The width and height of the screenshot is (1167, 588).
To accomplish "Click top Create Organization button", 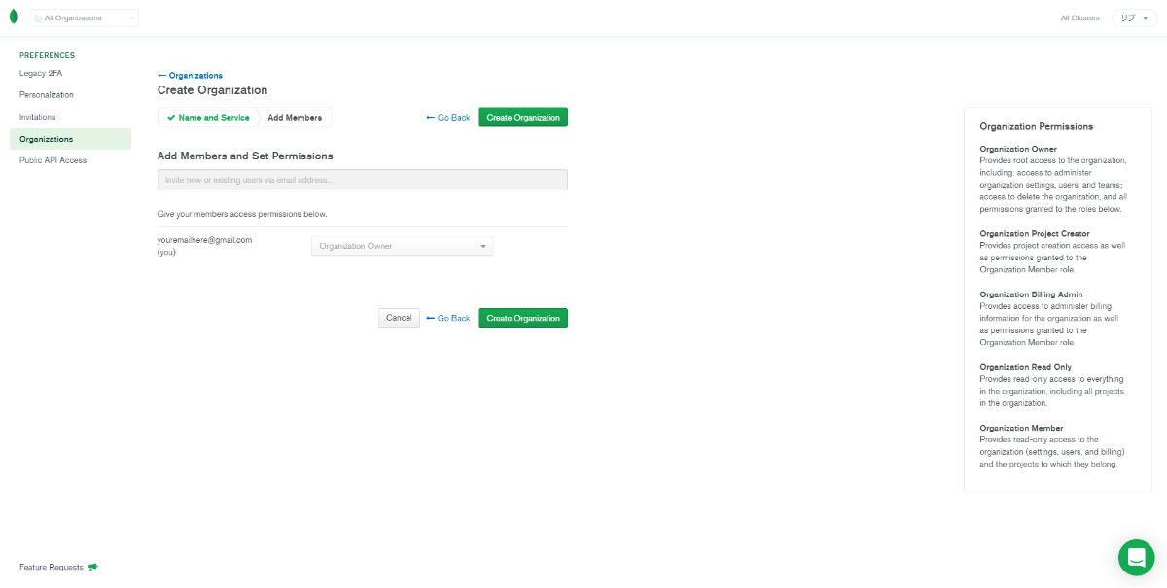I will (x=523, y=117).
